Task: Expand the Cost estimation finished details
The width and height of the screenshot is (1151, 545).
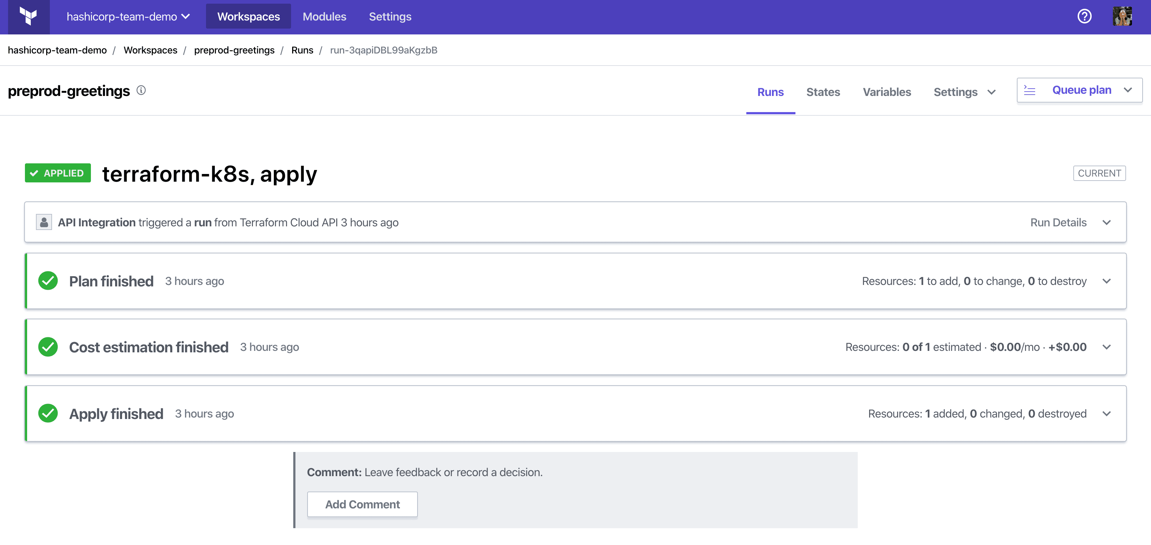Action: [1107, 347]
